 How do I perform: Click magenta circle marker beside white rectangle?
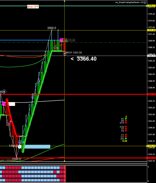4,104
